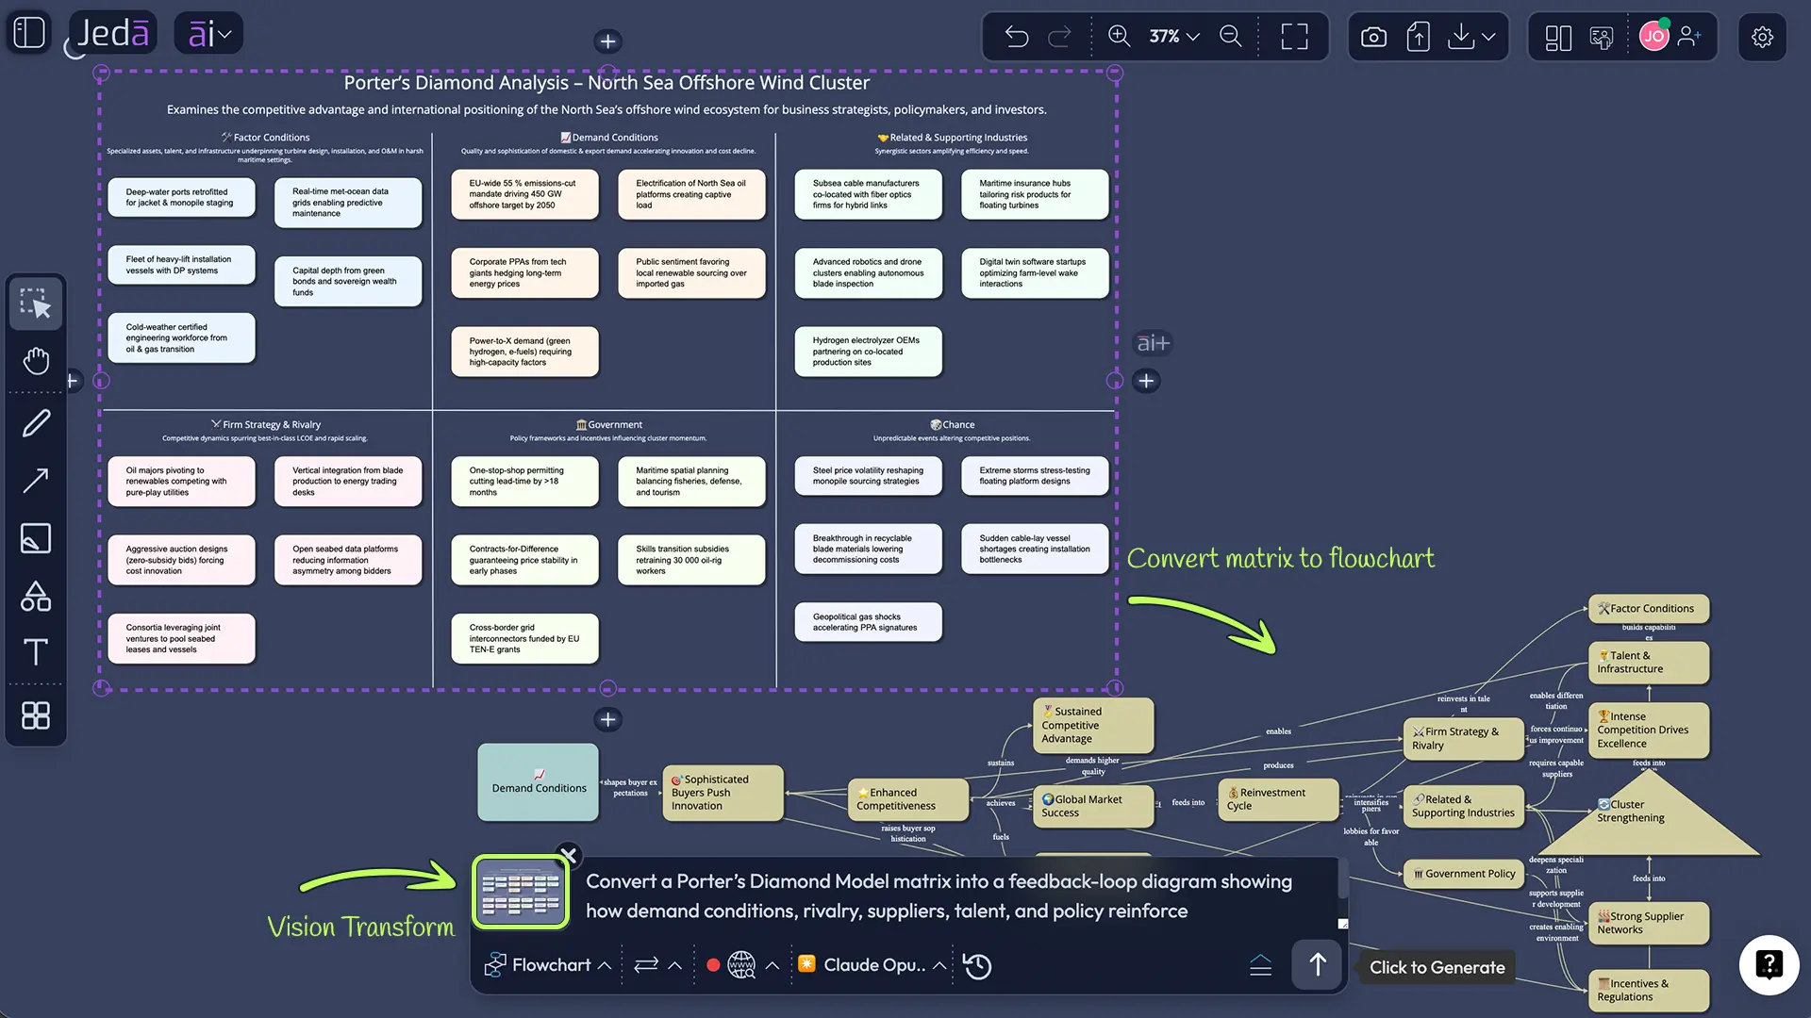The image size is (1811, 1018).
Task: Click the attached matrix image thumbnail
Action: [521, 892]
